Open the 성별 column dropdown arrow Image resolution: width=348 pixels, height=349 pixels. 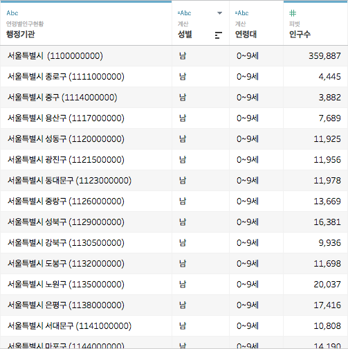220,13
